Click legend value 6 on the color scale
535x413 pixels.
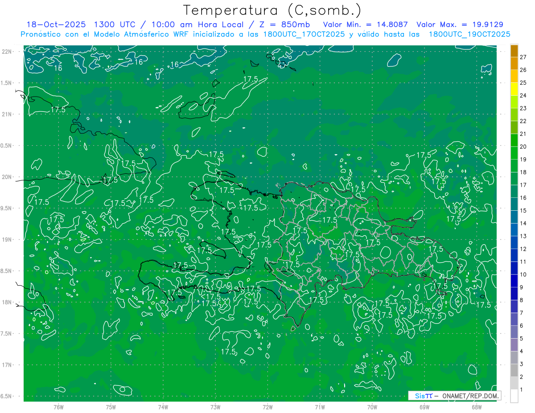point(522,326)
